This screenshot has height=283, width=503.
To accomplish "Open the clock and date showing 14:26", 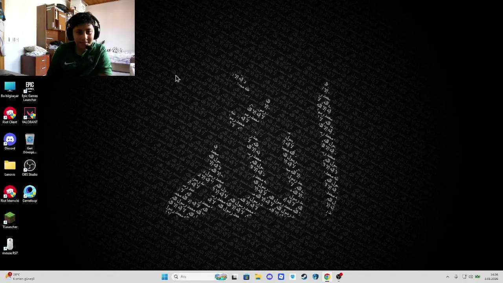I will tap(492, 277).
